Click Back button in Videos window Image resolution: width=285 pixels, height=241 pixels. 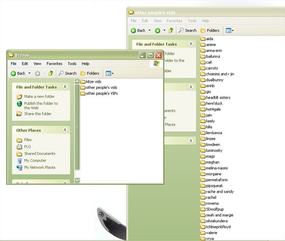tap(18, 73)
